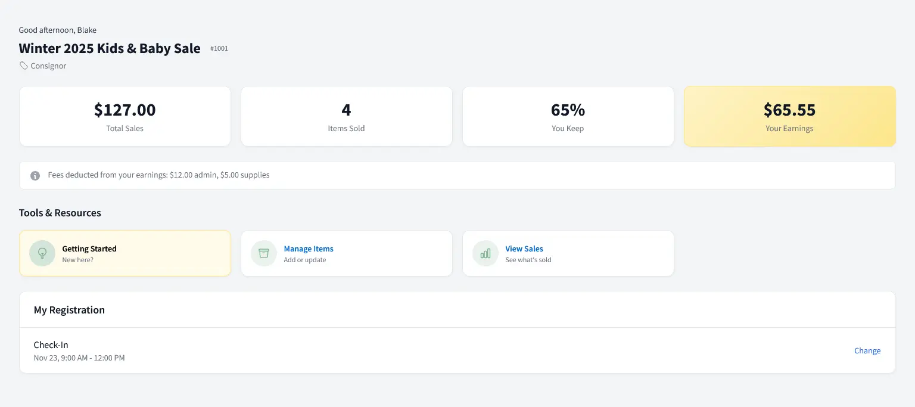
Task: Open the Getting Started card
Action: coord(125,253)
